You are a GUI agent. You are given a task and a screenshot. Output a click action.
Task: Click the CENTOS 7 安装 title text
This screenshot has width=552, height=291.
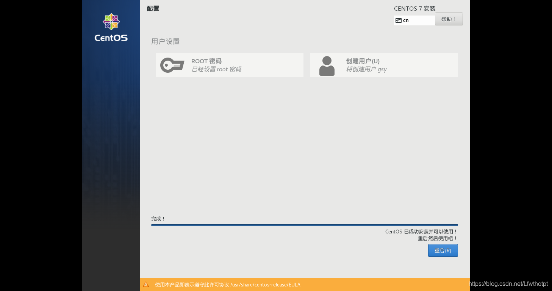pos(415,9)
